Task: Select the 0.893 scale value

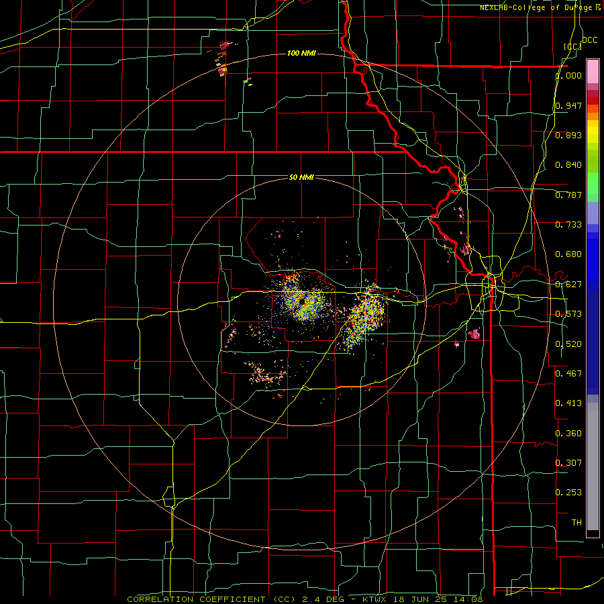Action: pyautogui.click(x=568, y=135)
